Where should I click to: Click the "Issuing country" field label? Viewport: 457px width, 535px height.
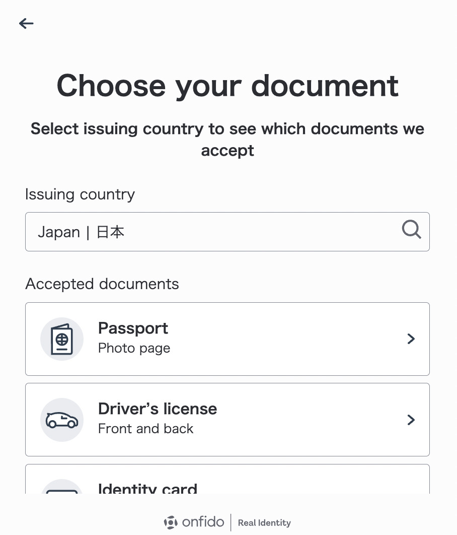click(80, 194)
